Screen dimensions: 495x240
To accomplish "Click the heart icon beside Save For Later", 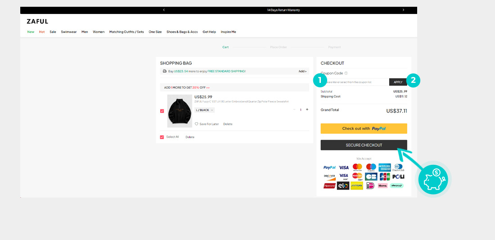I will click(x=196, y=124).
